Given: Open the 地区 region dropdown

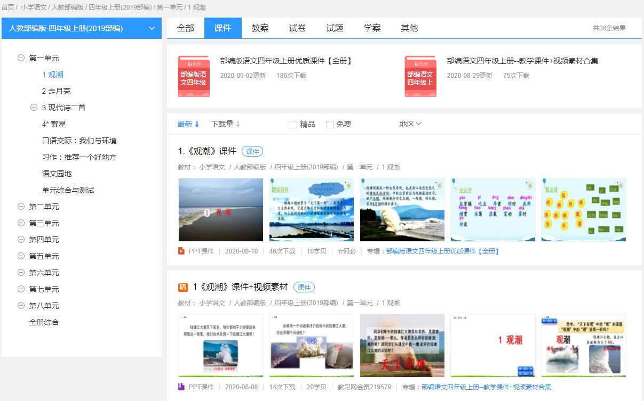Looking at the screenshot, I should (x=410, y=124).
